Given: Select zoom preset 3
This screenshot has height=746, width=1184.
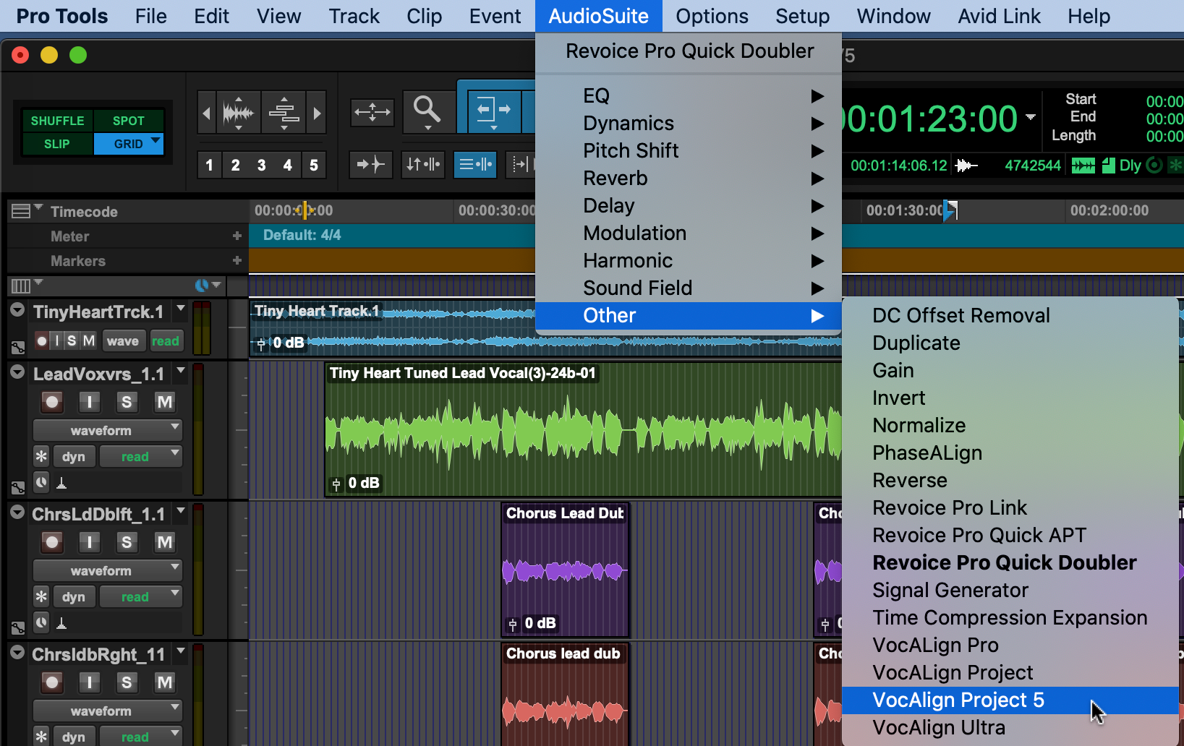Looking at the screenshot, I should [x=261, y=165].
